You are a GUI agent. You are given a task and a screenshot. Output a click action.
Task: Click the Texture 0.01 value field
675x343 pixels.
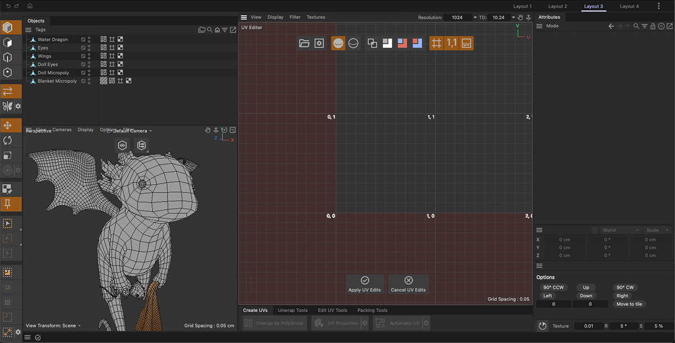[x=588, y=326]
